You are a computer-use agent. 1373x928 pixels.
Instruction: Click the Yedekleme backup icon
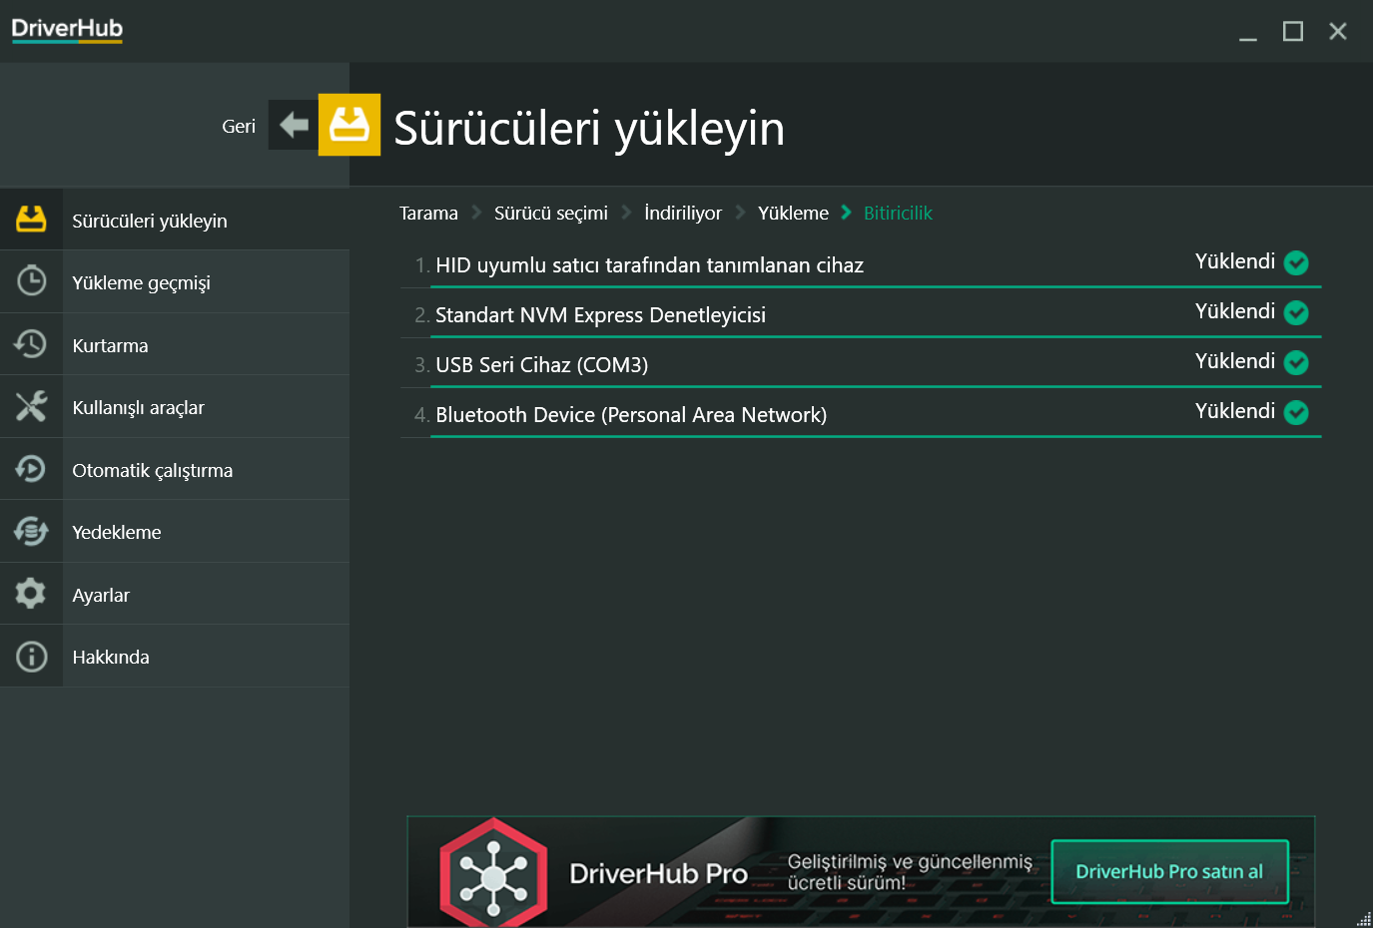31,531
